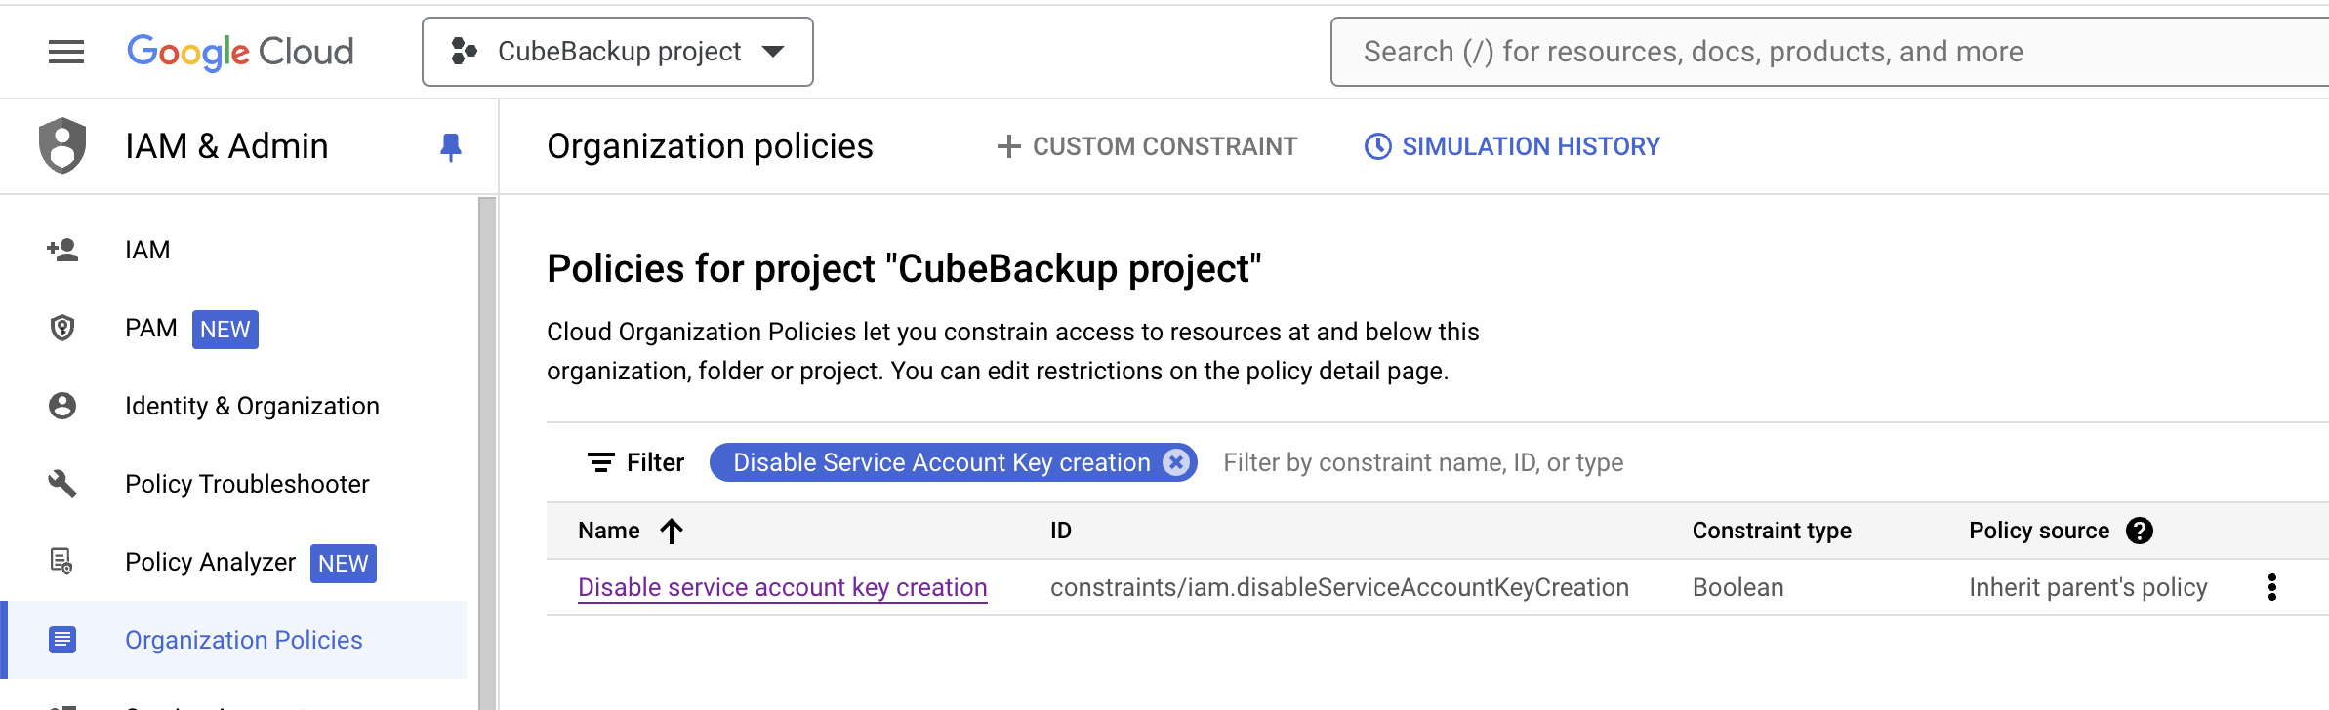Click the search resources input field
Viewport: 2329px width, 710px height.
click(x=1829, y=52)
